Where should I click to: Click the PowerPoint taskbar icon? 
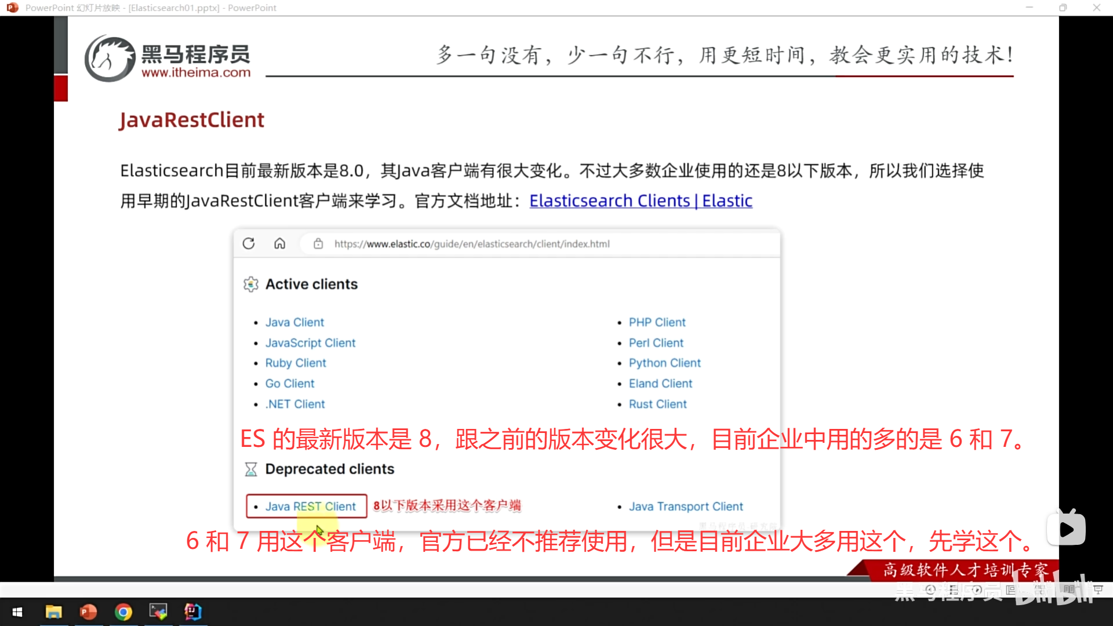coord(88,612)
